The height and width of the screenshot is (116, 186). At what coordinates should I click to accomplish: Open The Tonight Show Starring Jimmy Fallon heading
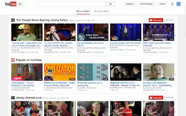[42, 20]
